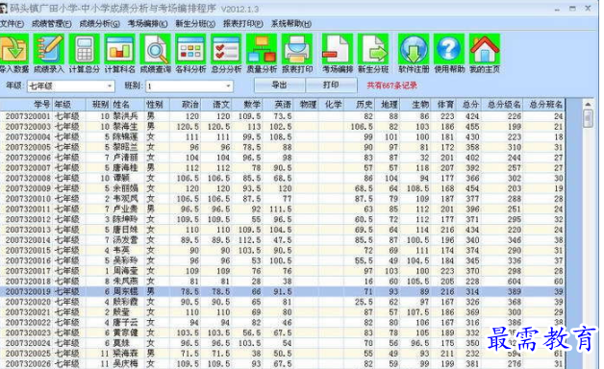This screenshot has height=369, width=604.
Task: Select row with student ID 2007320012
Action: coord(283,219)
